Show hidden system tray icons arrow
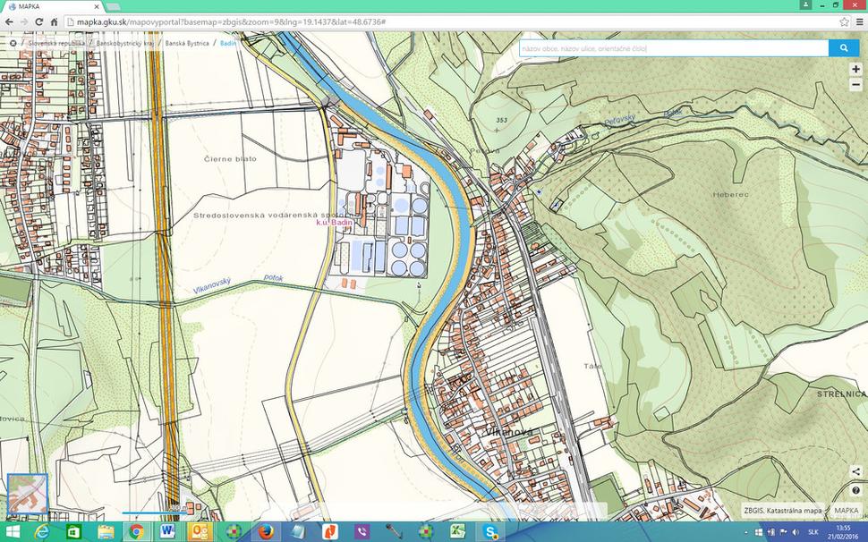 745,532
